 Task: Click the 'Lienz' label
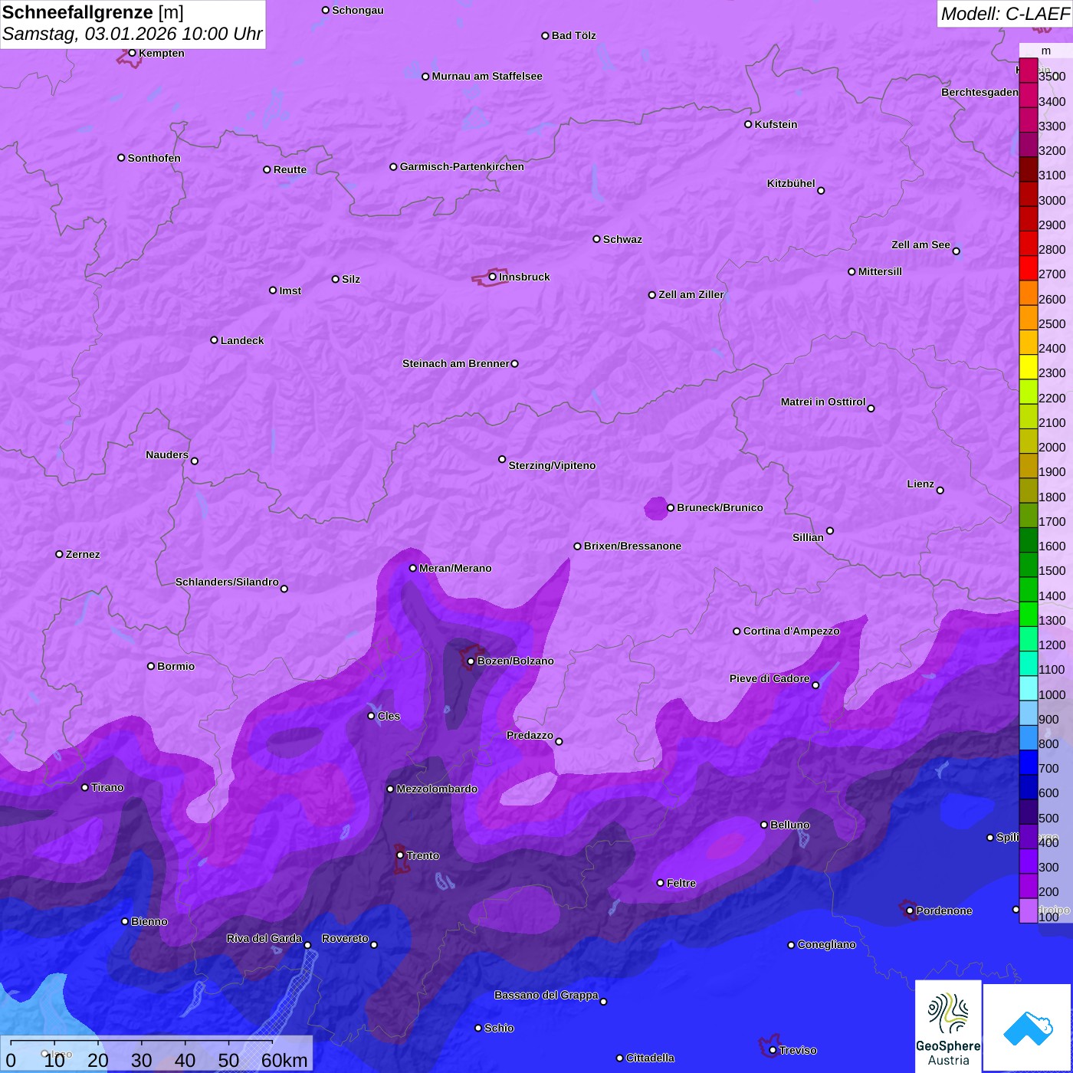(x=920, y=484)
